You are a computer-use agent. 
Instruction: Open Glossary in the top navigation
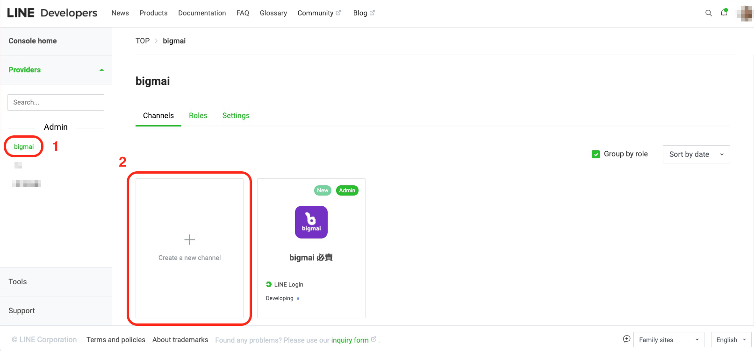[273, 13]
